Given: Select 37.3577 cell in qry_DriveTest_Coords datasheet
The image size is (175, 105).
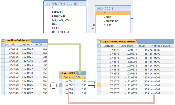Looking at the screenshot, I should tap(11, 77).
